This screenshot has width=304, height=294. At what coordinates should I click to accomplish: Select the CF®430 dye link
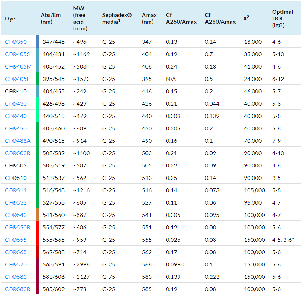(16, 104)
